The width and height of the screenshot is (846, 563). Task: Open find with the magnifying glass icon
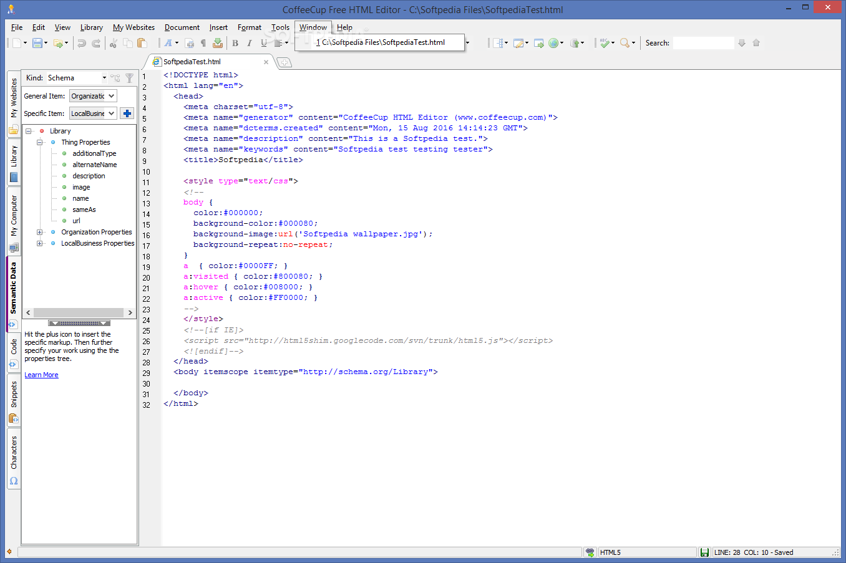pos(625,43)
